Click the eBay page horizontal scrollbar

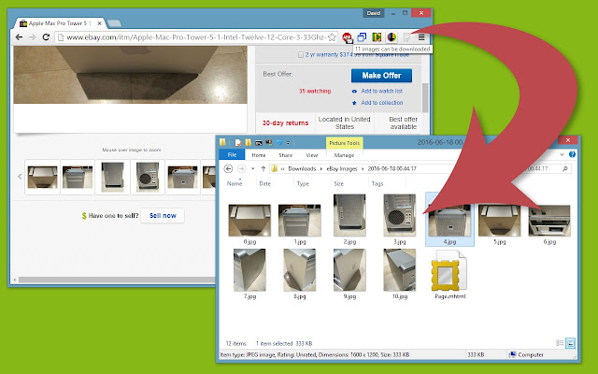(116, 280)
